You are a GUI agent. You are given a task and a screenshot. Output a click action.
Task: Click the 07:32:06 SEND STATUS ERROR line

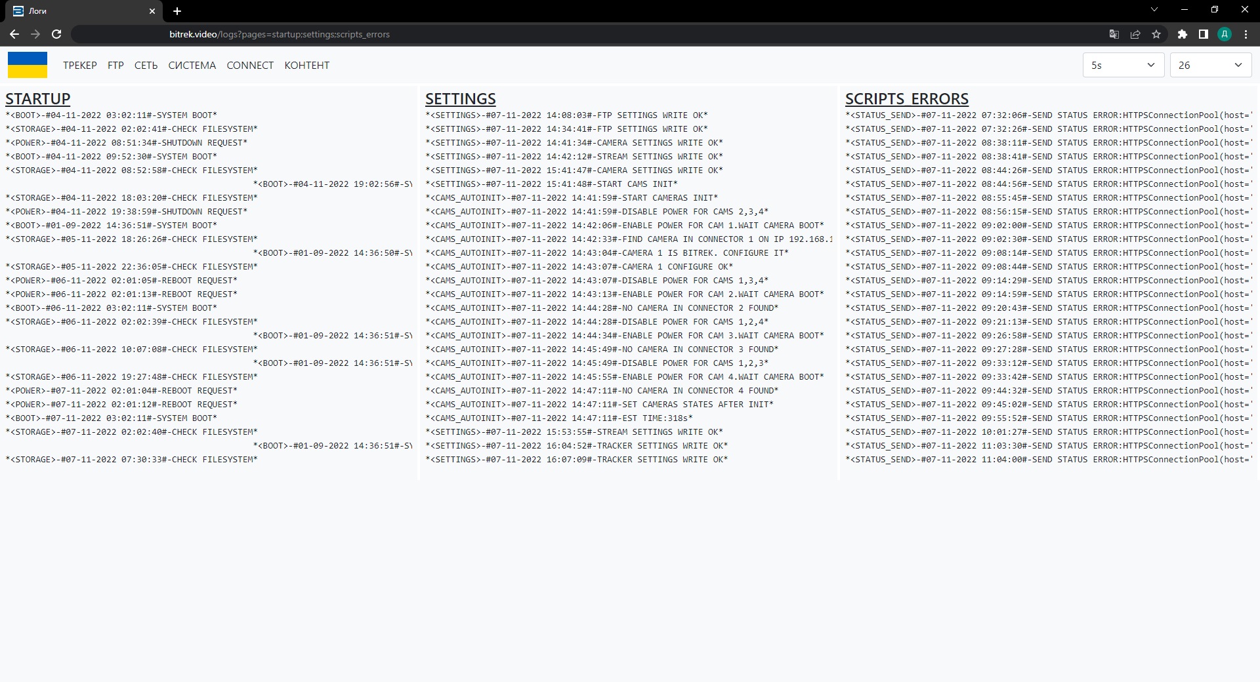pyautogui.click(x=1049, y=115)
